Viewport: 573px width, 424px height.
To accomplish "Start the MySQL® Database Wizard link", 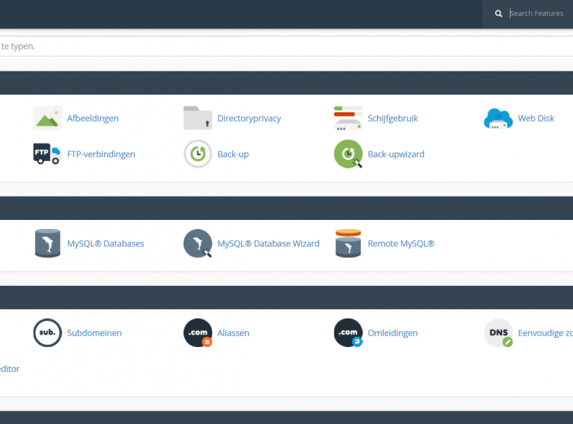I will 268,243.
